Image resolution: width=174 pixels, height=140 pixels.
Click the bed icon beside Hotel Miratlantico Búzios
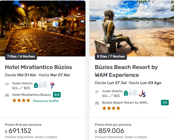(x=7, y=95)
